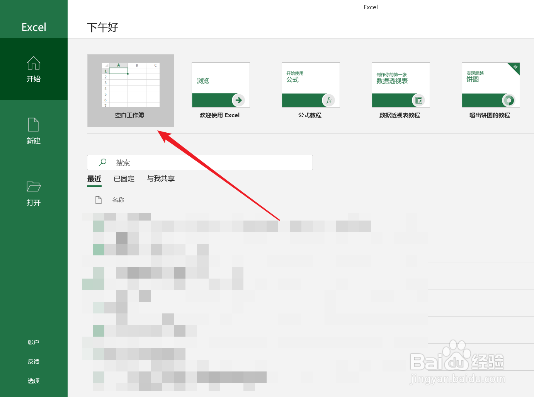The image size is (534, 397).
Task: Click the file type icon column header
Action: click(x=99, y=200)
